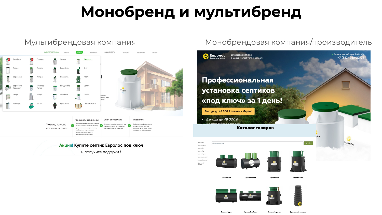
Task: Click the Выгода до 49 000 ₽ banner button
Action: pyautogui.click(x=228, y=111)
